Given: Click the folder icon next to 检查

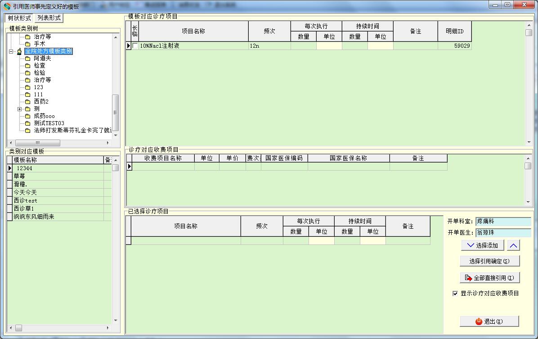Looking at the screenshot, I should (28, 66).
